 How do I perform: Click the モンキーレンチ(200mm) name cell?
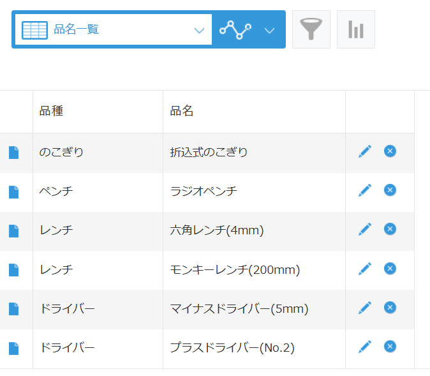point(254,270)
